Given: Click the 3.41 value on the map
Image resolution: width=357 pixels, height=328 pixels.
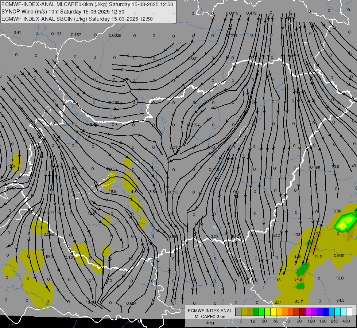Looking at the screenshot, I should point(17,32).
